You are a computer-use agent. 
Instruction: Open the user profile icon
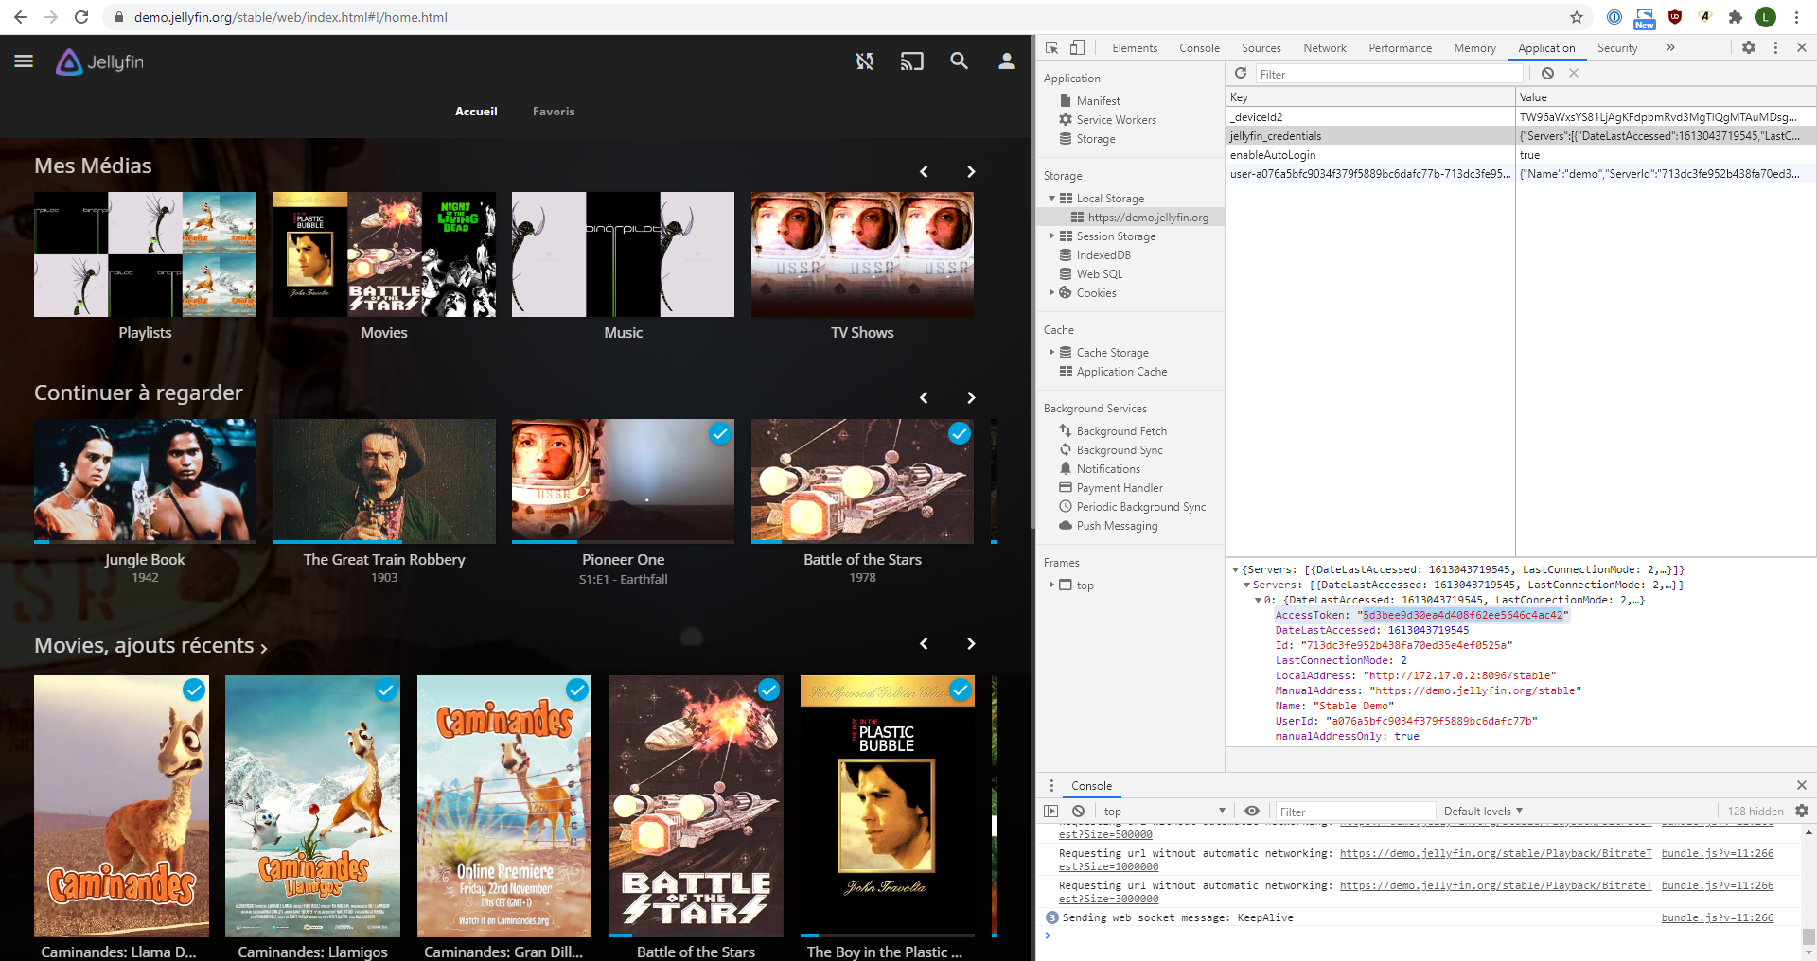click(x=1007, y=61)
